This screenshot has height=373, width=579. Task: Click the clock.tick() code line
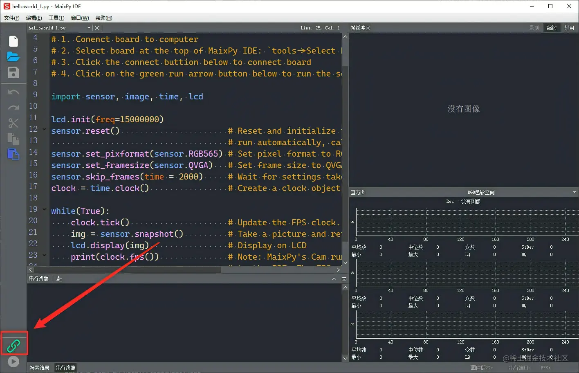[x=100, y=222]
